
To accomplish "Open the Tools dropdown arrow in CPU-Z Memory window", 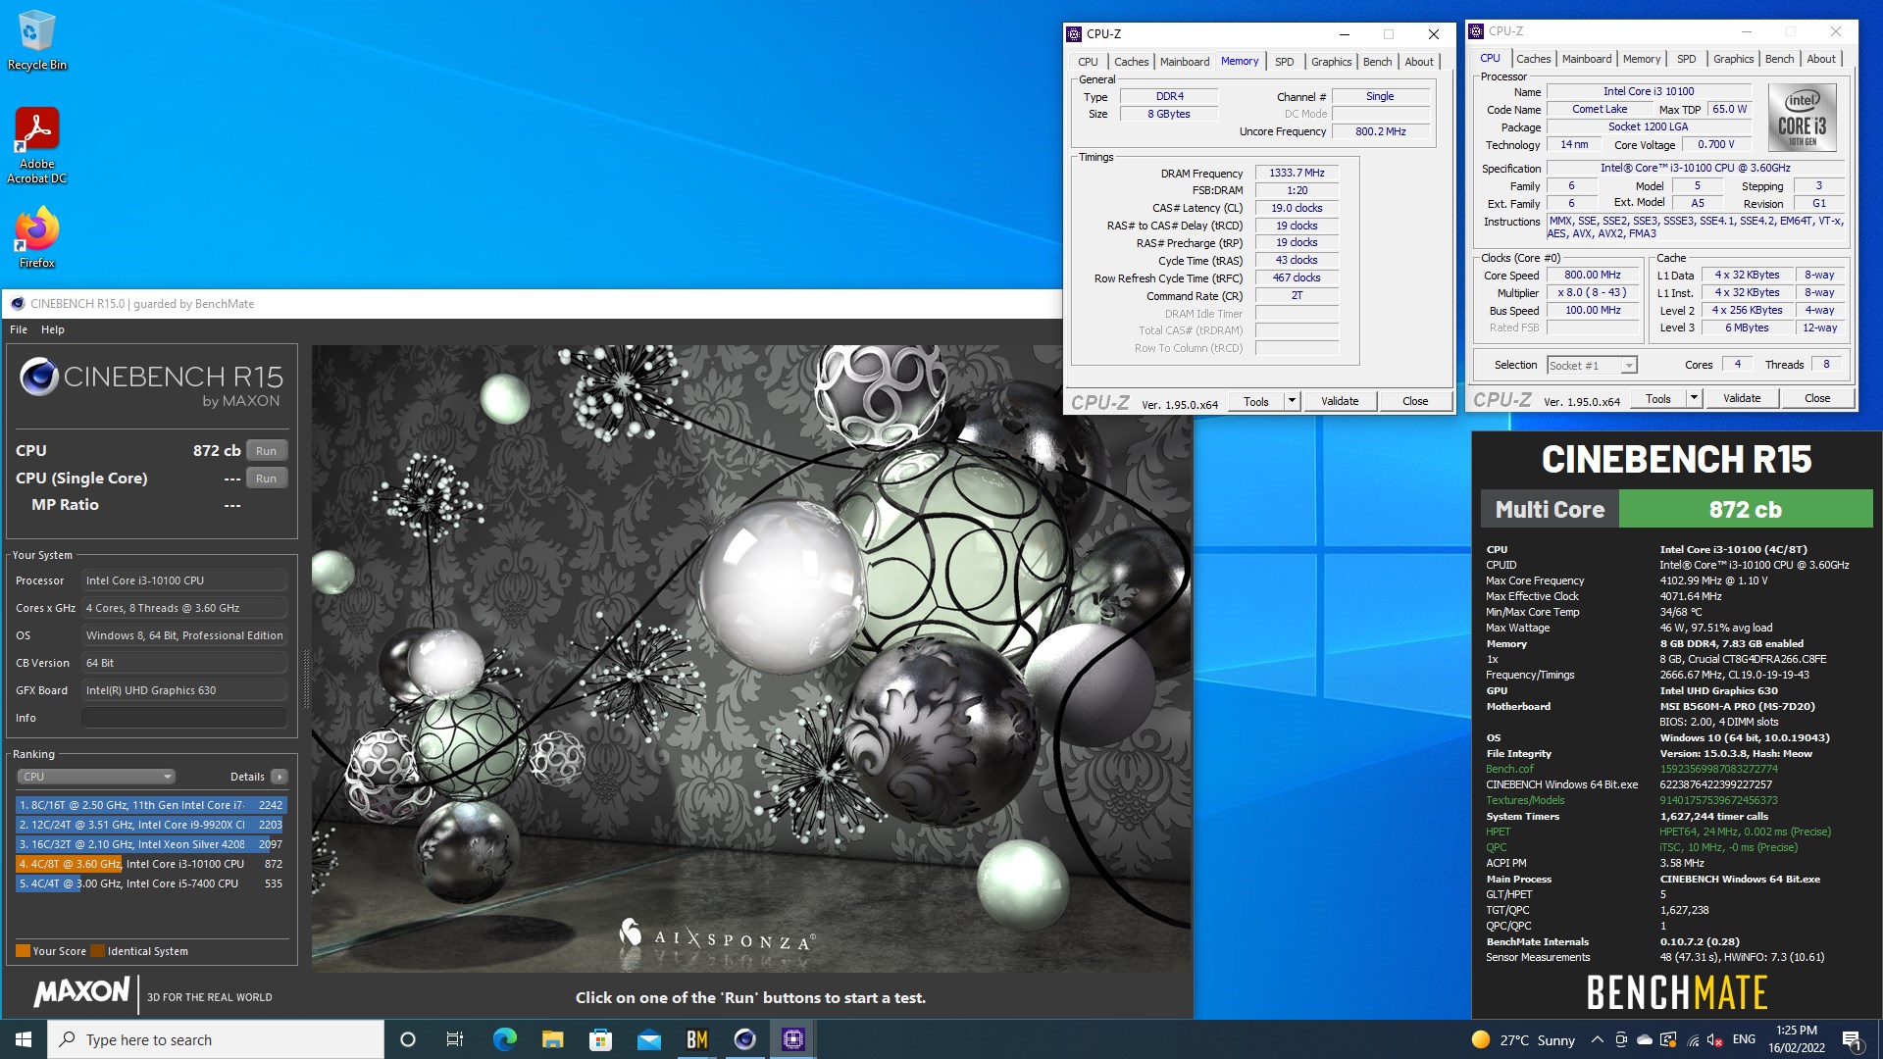I will tap(1292, 401).
